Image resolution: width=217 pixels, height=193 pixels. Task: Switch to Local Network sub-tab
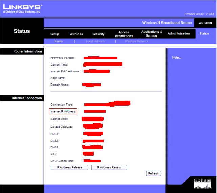pyautogui.click(x=95, y=41)
